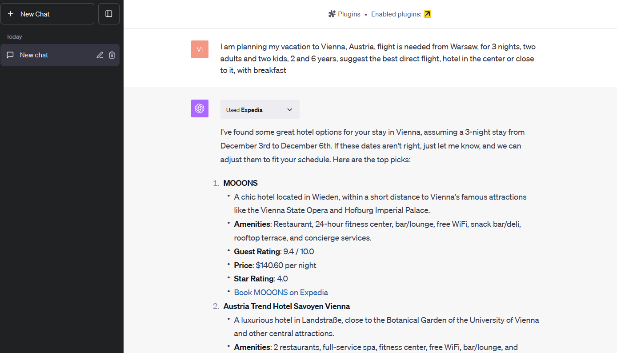Open Book MOOONS on Expedia link
The image size is (617, 353).
click(x=281, y=293)
